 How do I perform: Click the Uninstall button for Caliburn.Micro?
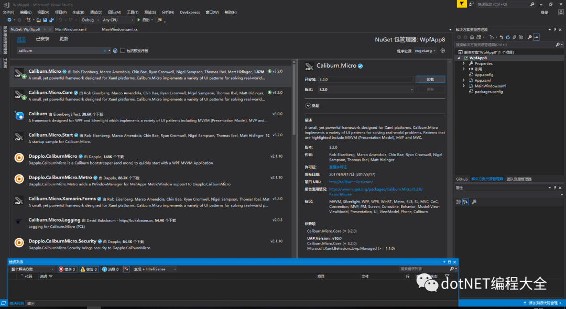click(x=430, y=79)
